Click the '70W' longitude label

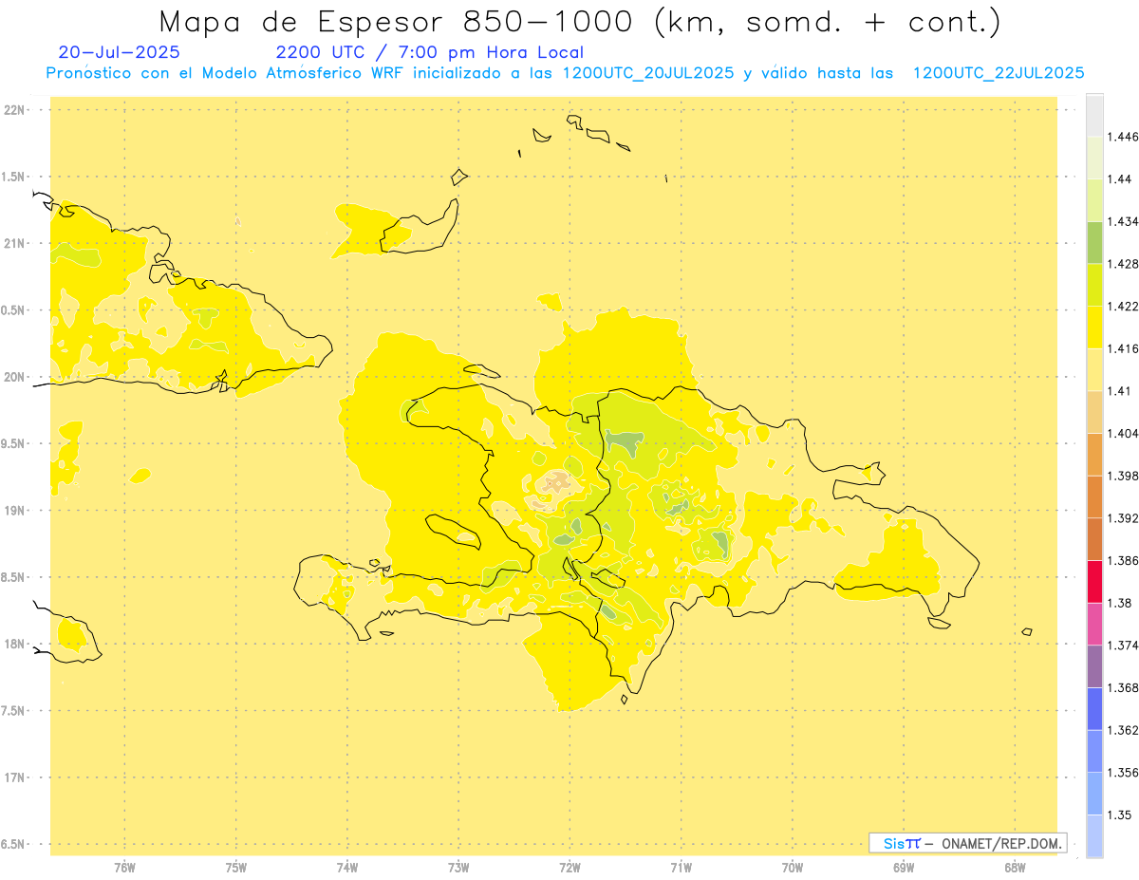[x=793, y=868]
